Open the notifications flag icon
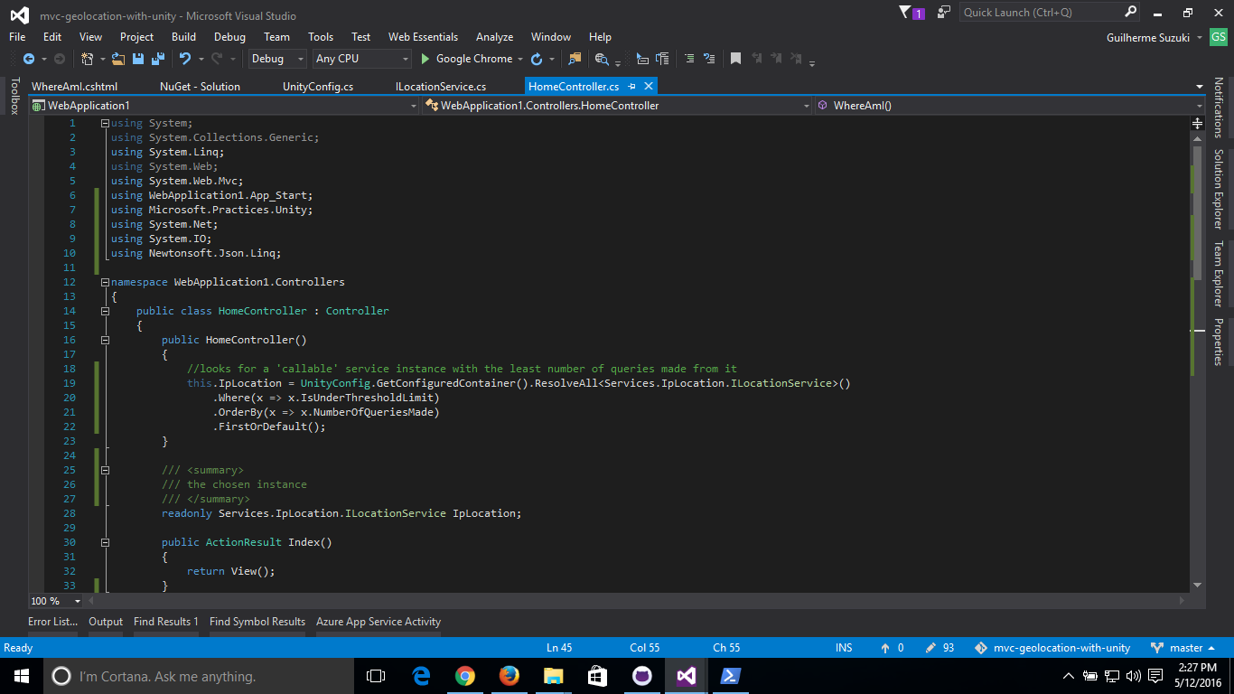The height and width of the screenshot is (694, 1234). (906, 13)
